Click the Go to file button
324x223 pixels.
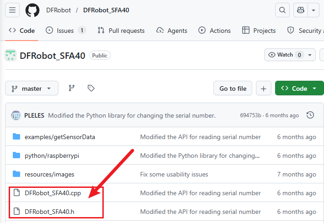pos(233,88)
